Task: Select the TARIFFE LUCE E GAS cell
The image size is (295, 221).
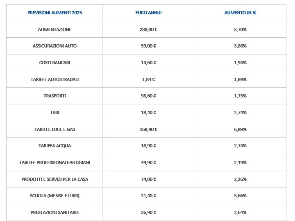Action: [54, 129]
